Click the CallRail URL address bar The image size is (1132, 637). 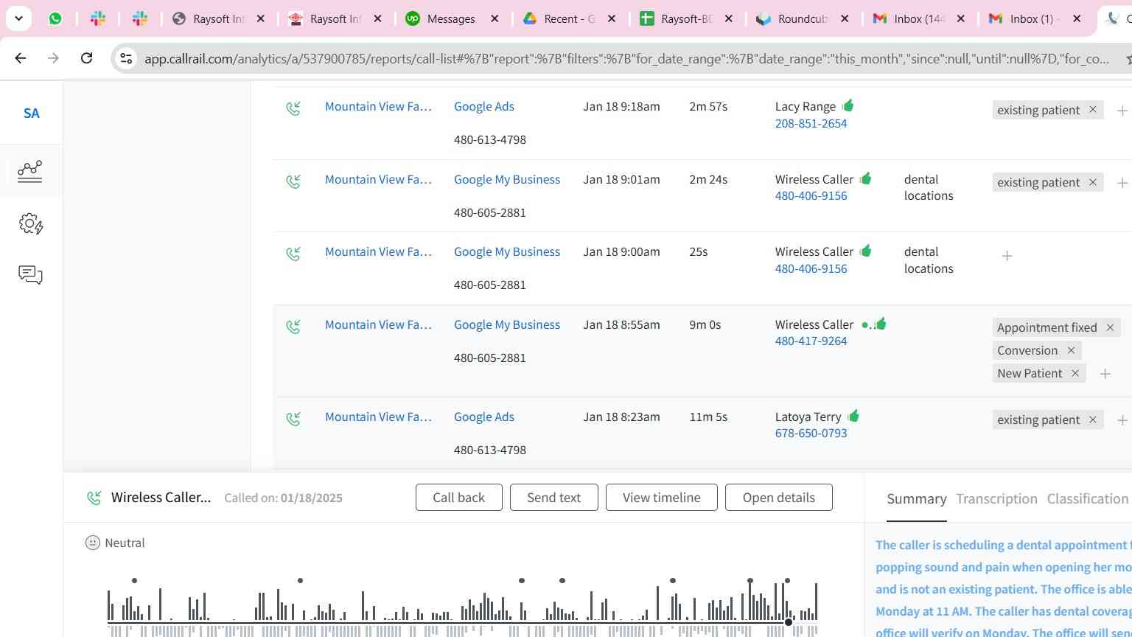(626, 58)
